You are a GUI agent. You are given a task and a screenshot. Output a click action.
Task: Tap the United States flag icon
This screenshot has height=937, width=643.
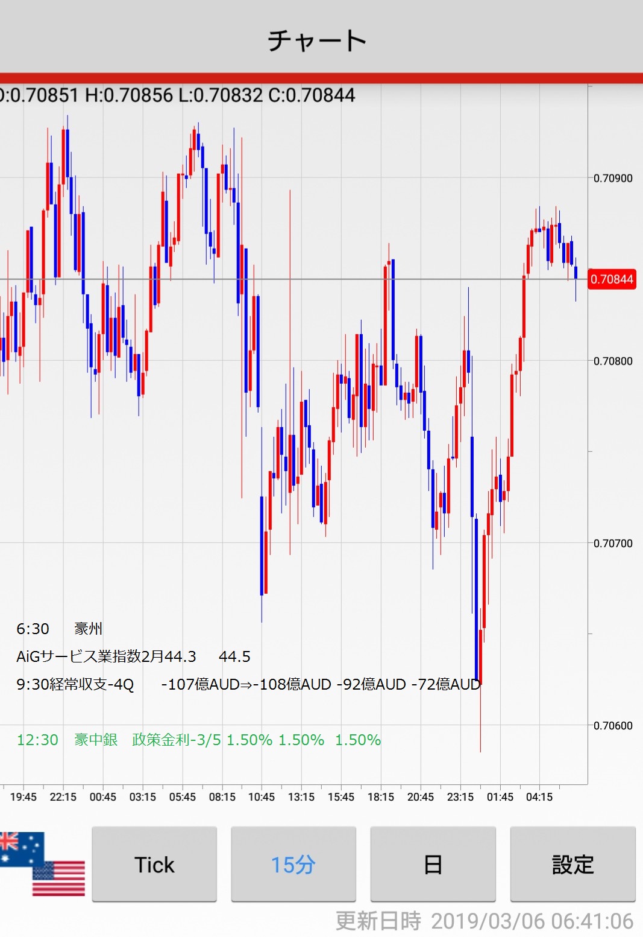coord(59,878)
